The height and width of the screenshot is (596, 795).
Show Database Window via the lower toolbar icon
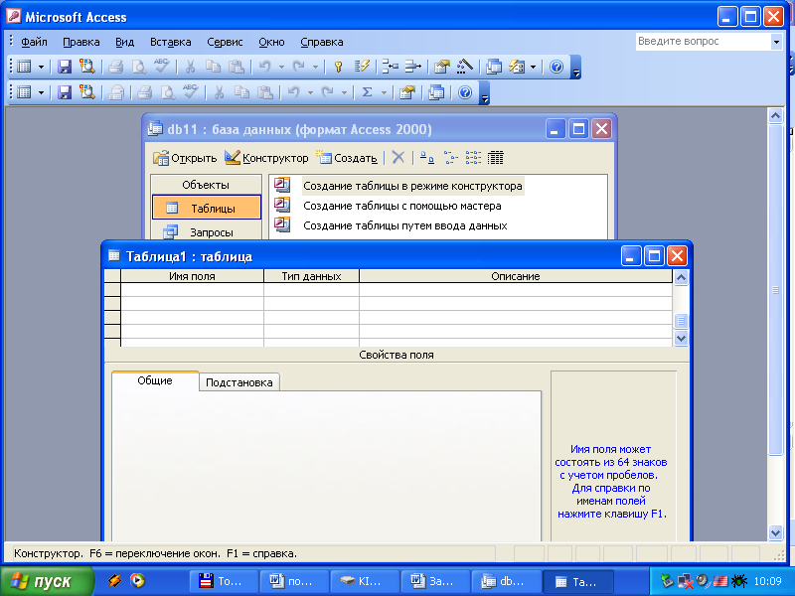pos(436,92)
